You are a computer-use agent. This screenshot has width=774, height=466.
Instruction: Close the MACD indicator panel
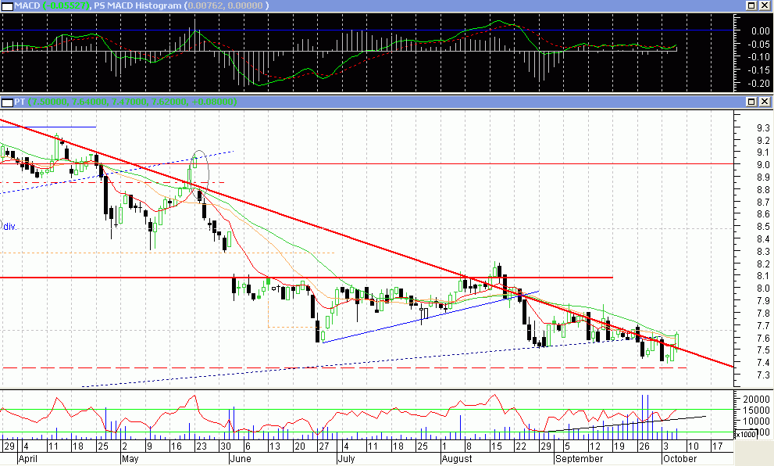764,5
